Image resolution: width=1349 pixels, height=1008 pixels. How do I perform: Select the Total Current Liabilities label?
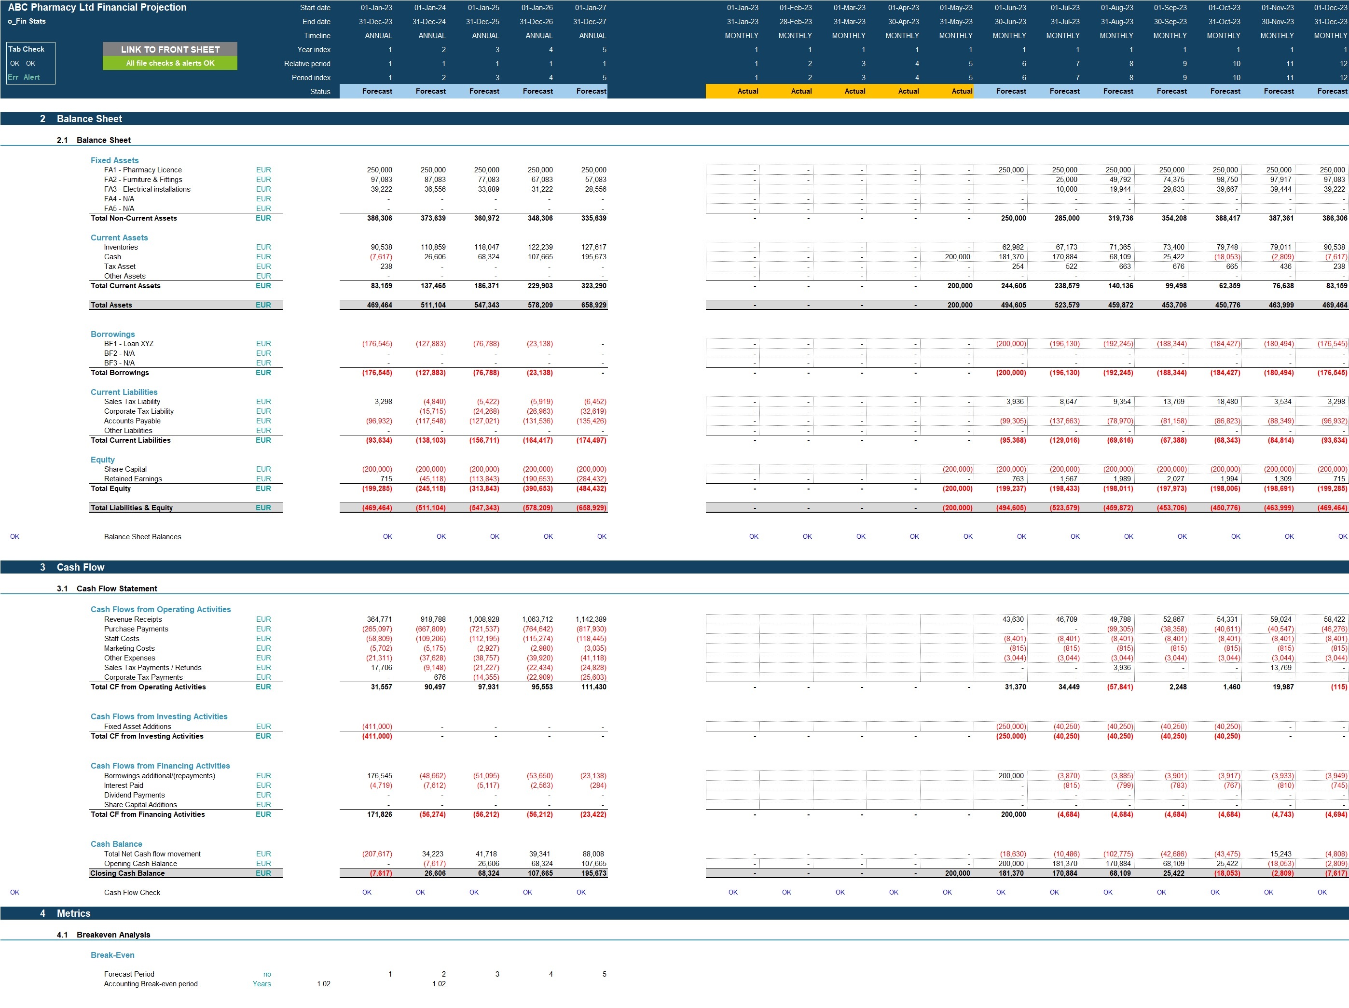click(x=130, y=441)
